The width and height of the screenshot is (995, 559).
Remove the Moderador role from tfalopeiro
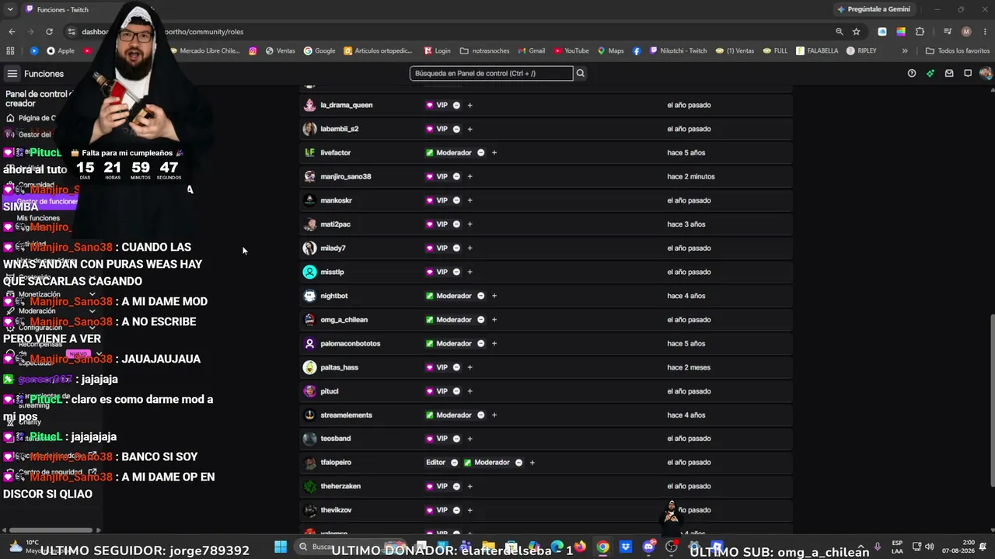coord(518,463)
